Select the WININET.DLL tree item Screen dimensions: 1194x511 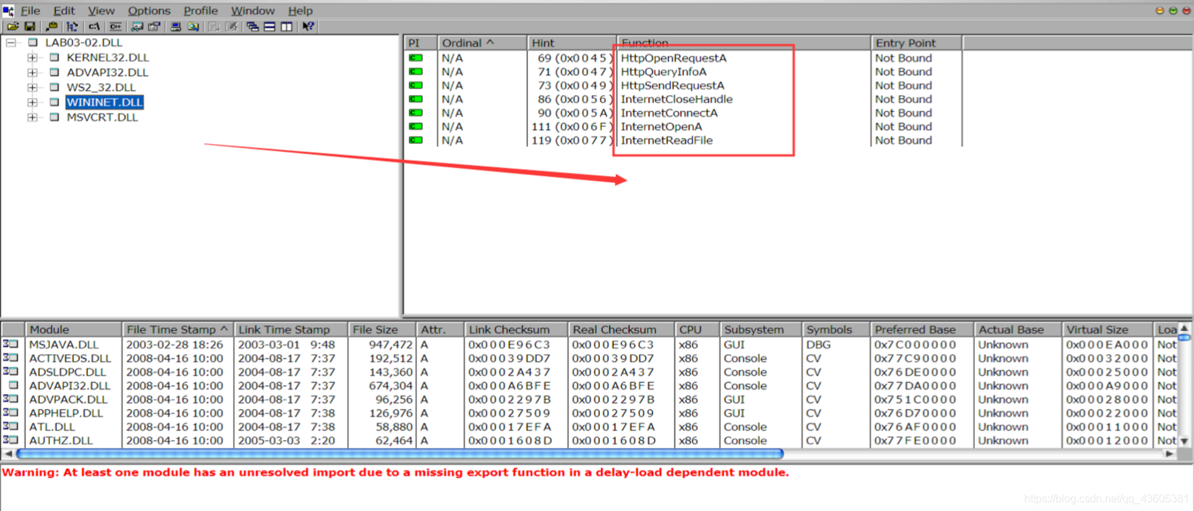pyautogui.click(x=105, y=102)
